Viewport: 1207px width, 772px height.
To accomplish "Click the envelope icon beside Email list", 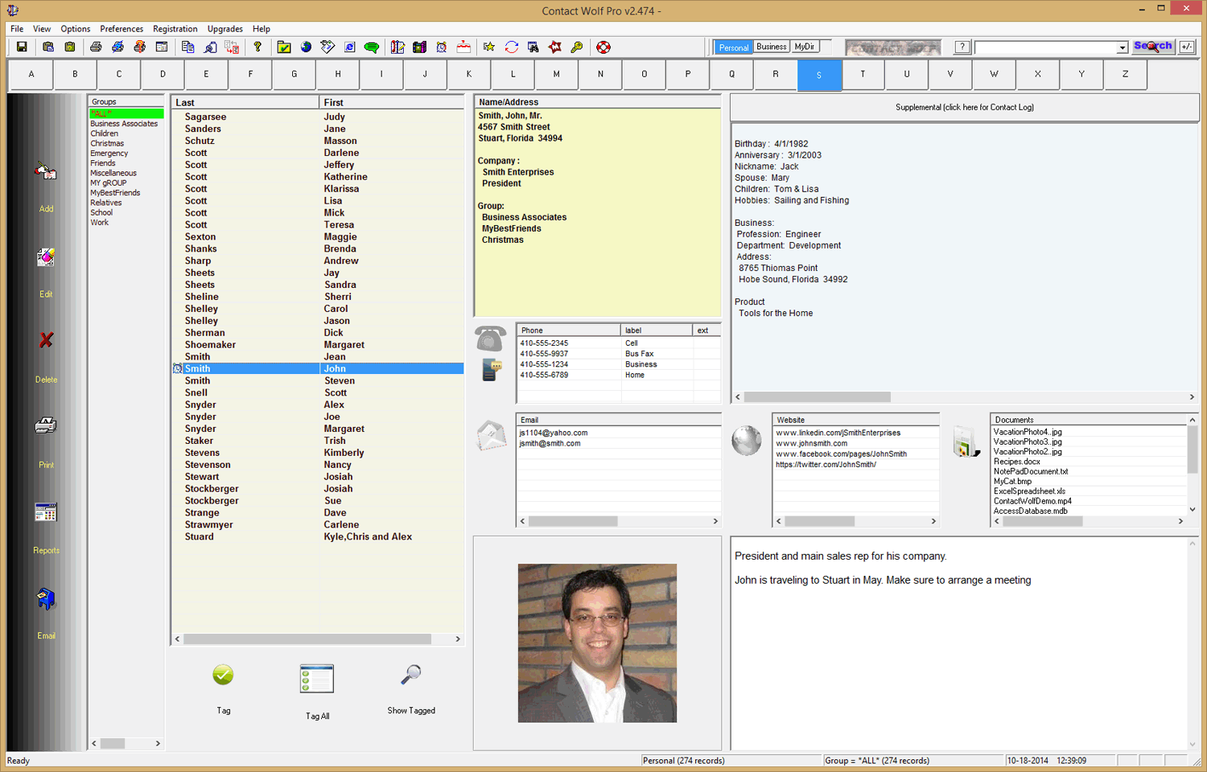I will click(491, 436).
